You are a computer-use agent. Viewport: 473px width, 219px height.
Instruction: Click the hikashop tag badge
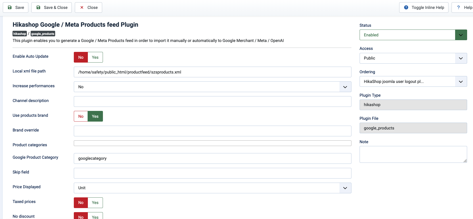click(x=20, y=34)
